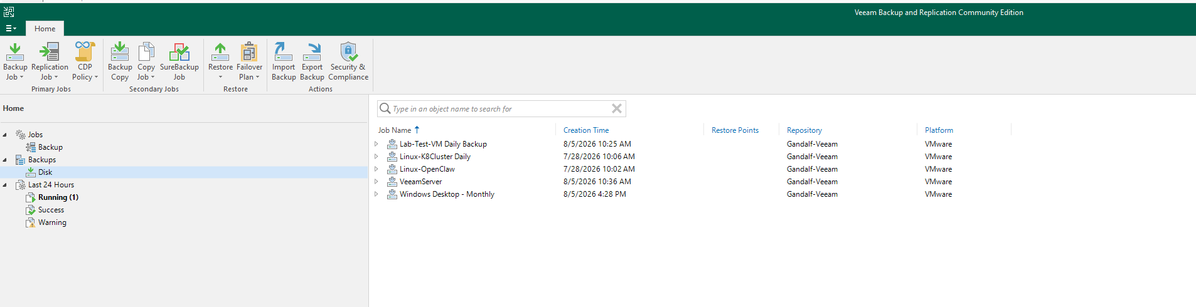Click creation time 8/5/2026 4:28 PM

point(595,194)
